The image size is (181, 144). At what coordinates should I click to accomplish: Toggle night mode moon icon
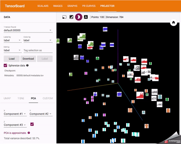click(79, 17)
